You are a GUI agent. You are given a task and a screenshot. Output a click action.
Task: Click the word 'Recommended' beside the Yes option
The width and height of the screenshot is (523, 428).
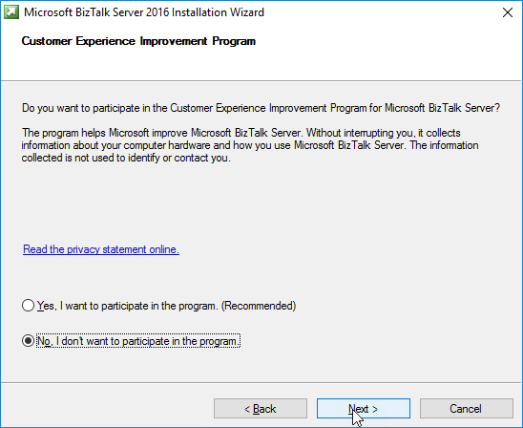pyautogui.click(x=259, y=306)
